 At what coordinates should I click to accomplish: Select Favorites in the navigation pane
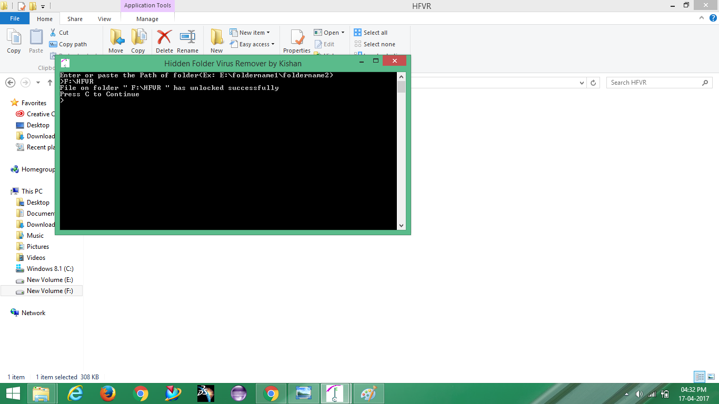coord(34,103)
